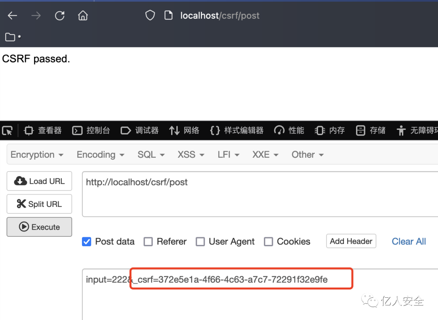The image size is (438, 320).
Task: Click the Clear All link
Action: 409,241
